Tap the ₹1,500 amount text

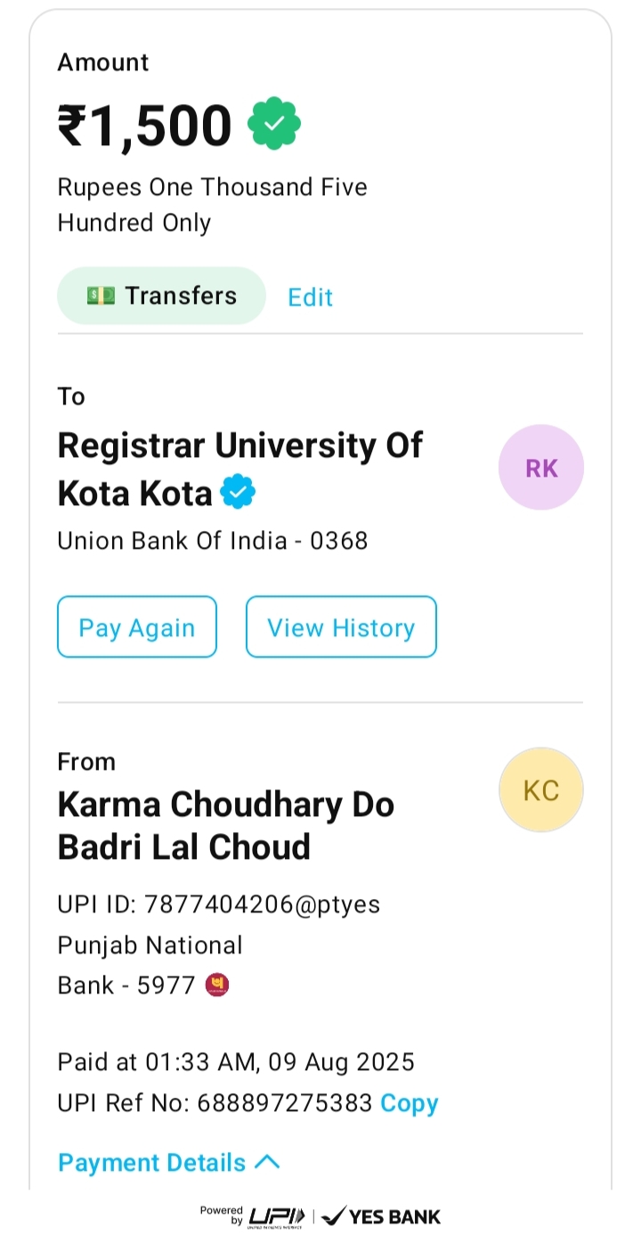tap(145, 125)
